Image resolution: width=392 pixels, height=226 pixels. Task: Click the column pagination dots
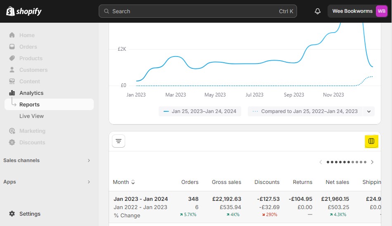pyautogui.click(x=347, y=162)
